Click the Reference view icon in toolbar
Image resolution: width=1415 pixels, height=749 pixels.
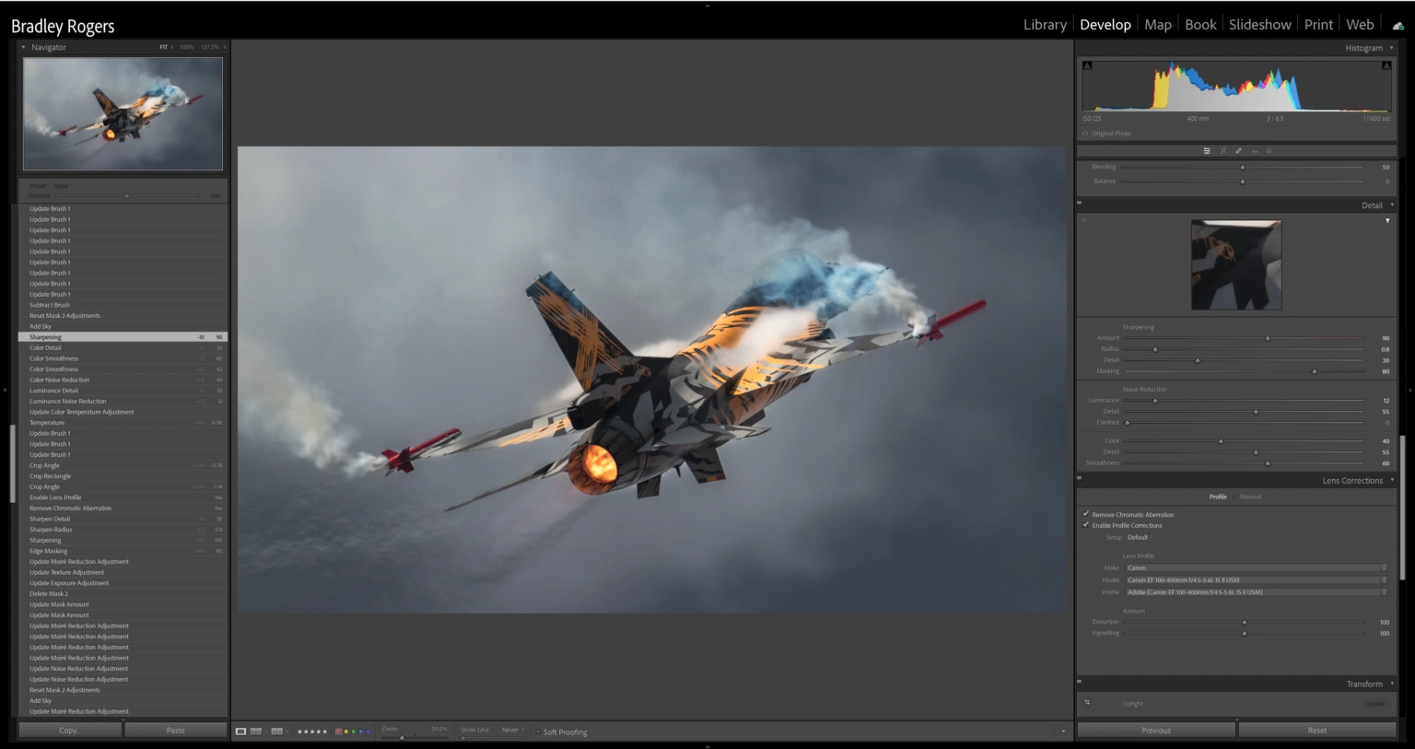[x=256, y=731]
